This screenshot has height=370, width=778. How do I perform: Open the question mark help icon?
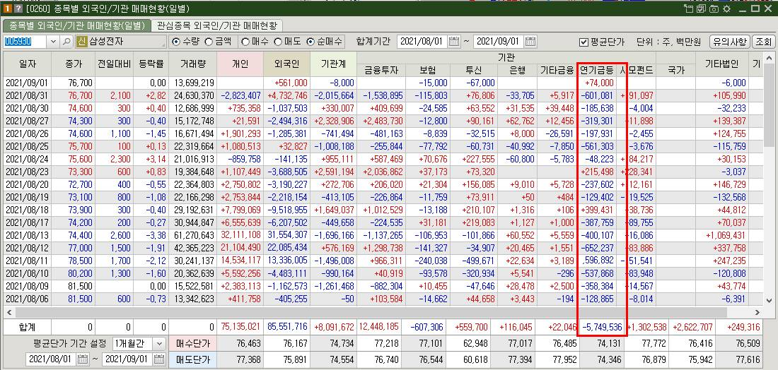(x=18, y=8)
